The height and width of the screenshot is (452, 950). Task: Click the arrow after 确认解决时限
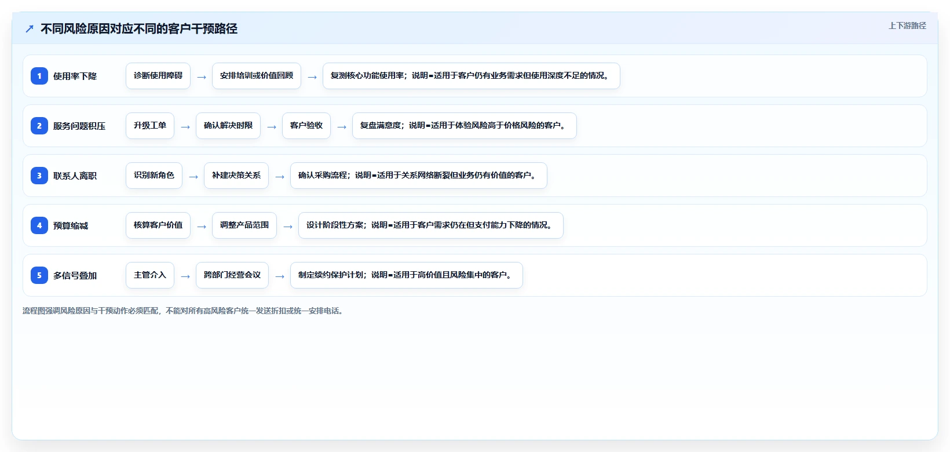(272, 127)
